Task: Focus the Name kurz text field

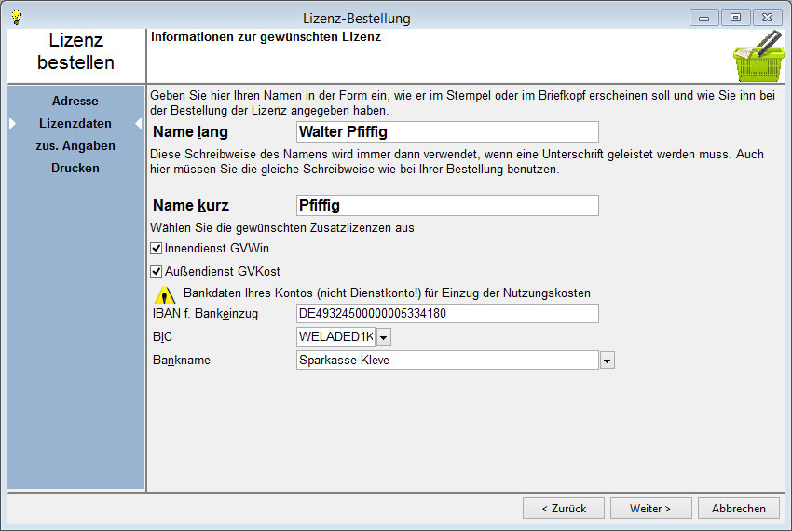Action: tap(446, 205)
